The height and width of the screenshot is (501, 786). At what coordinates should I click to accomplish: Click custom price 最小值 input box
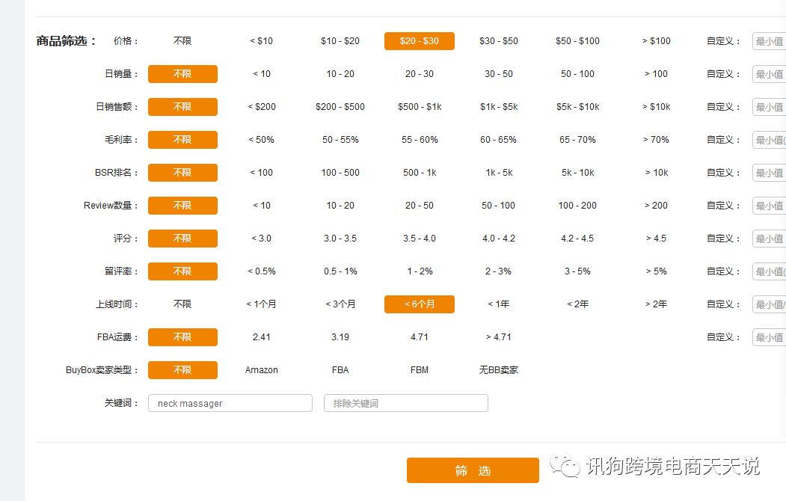tap(770, 41)
